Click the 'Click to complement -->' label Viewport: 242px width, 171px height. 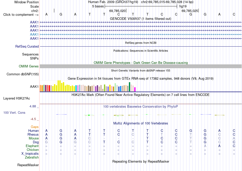pyautogui.click(x=21, y=15)
